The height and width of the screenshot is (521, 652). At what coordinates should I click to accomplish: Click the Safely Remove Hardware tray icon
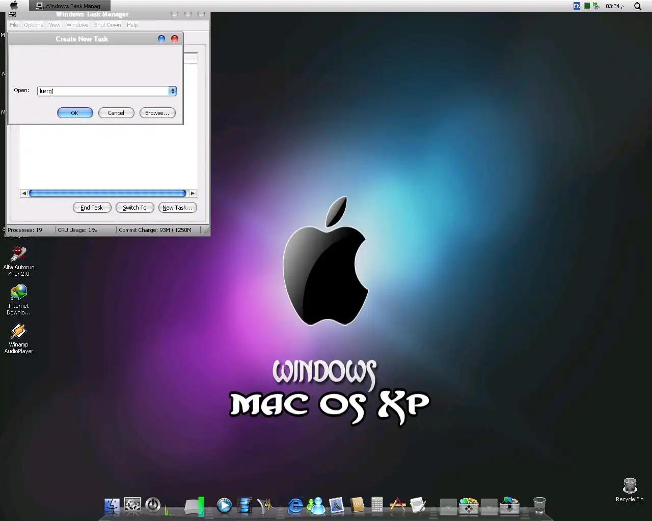coord(596,6)
